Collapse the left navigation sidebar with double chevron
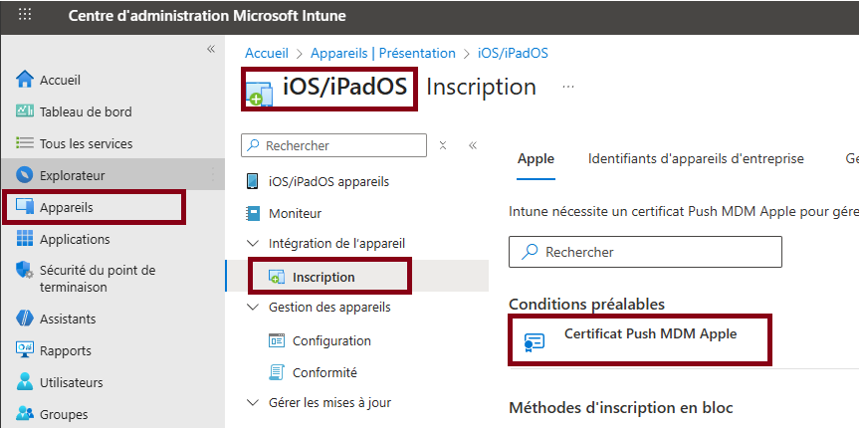 pyautogui.click(x=211, y=50)
